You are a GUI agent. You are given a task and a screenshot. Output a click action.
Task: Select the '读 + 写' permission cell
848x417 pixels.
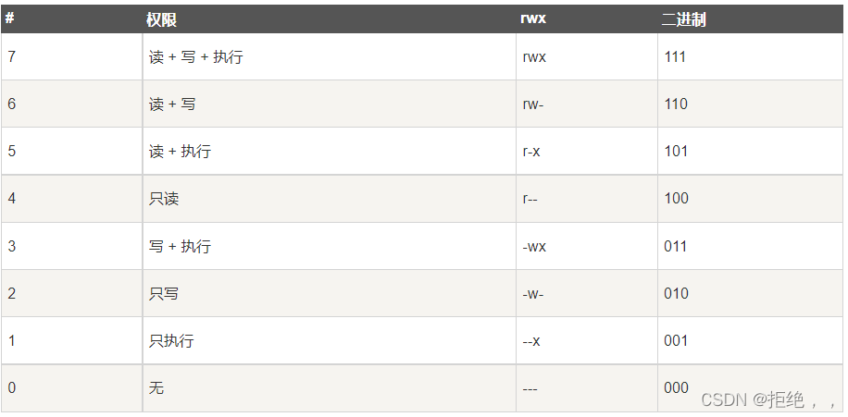[x=172, y=104]
